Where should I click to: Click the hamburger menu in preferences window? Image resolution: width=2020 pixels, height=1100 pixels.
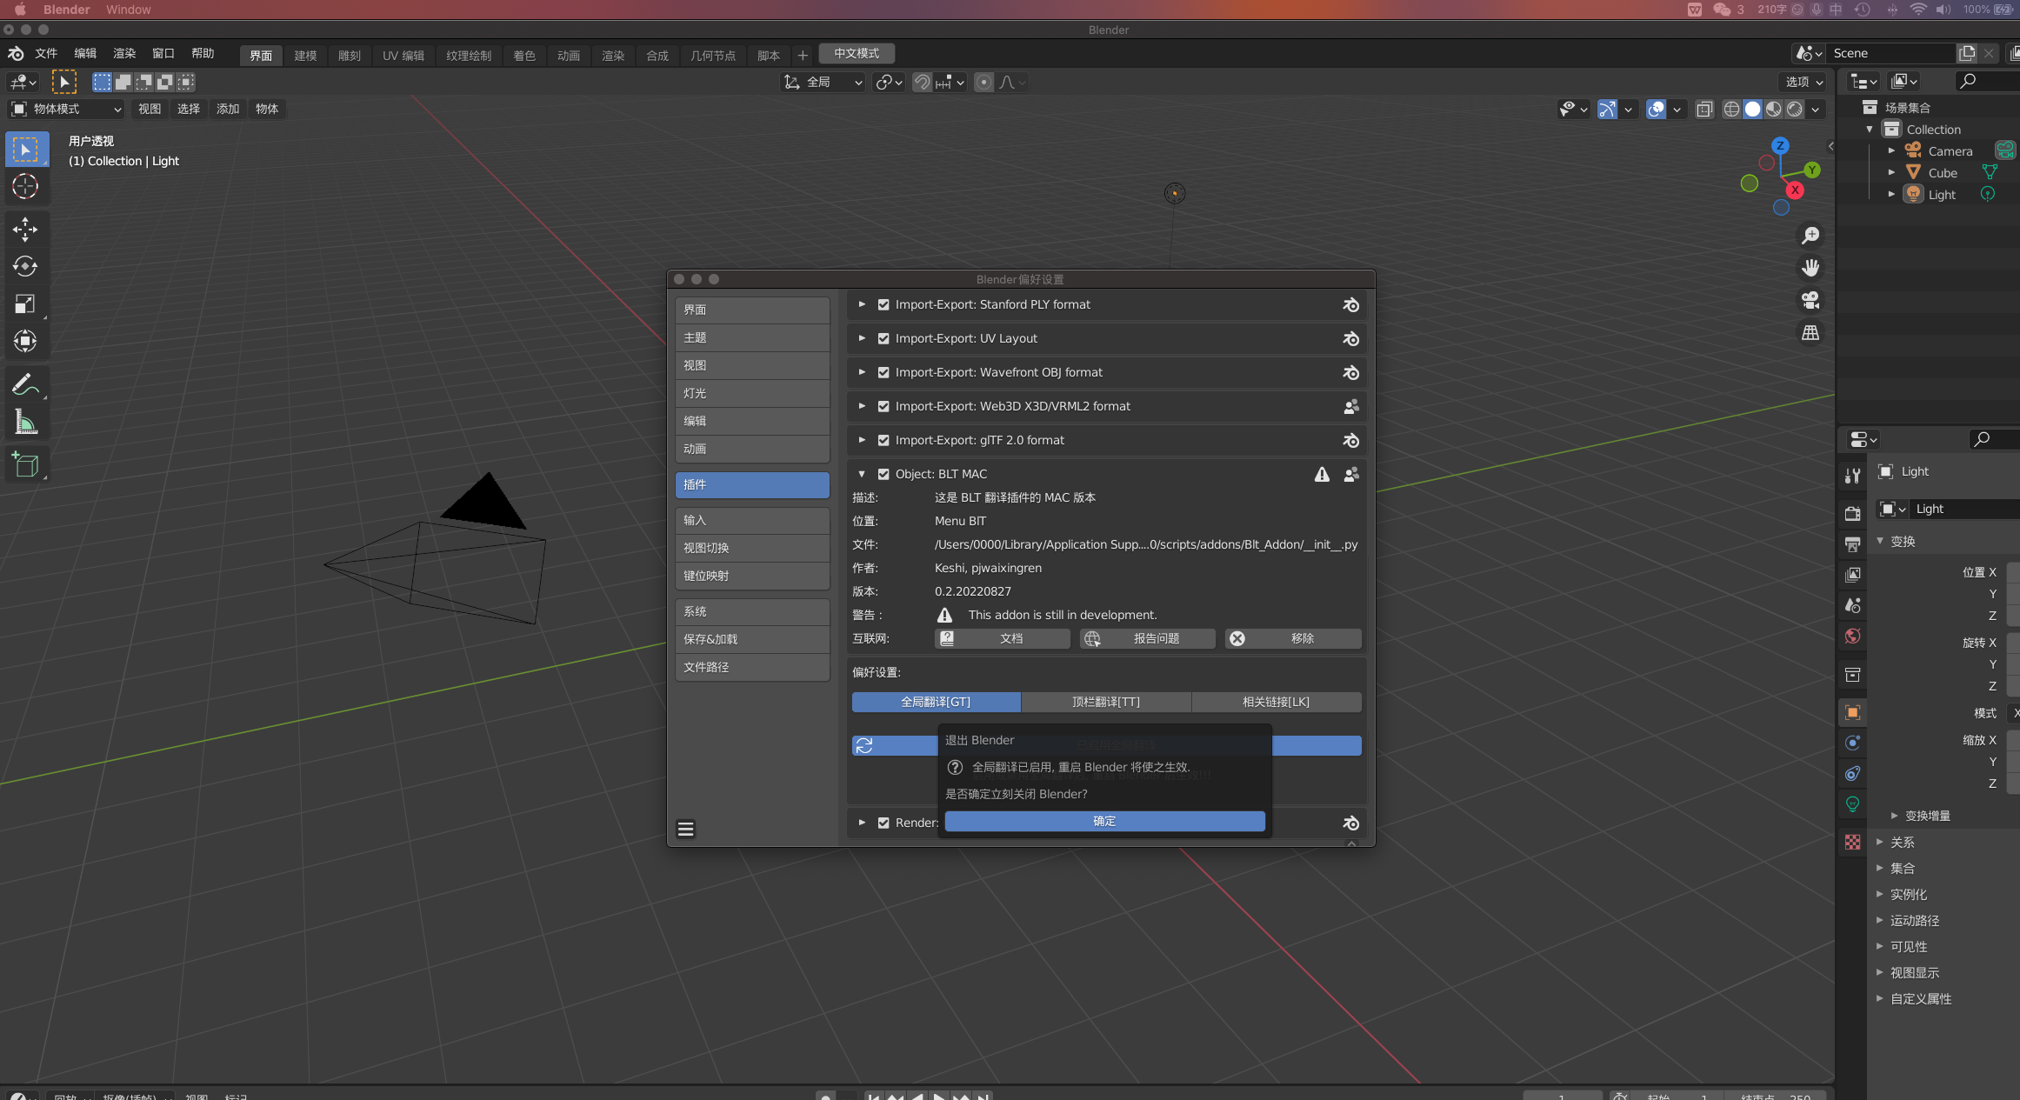point(685,829)
